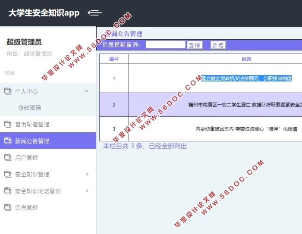Open 首页轮播管理 menu item

tap(32, 124)
